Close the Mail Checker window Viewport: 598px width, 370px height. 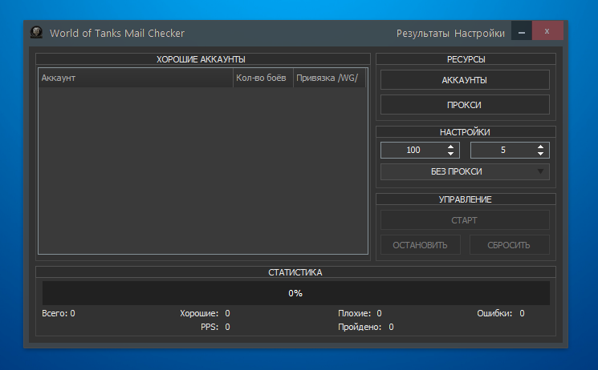pos(547,32)
